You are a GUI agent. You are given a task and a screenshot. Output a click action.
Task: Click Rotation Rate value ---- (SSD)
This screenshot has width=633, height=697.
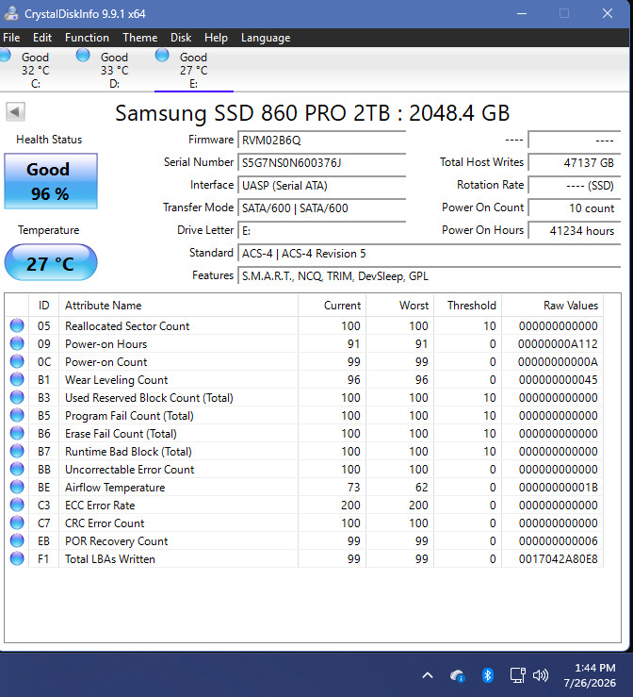pyautogui.click(x=575, y=186)
